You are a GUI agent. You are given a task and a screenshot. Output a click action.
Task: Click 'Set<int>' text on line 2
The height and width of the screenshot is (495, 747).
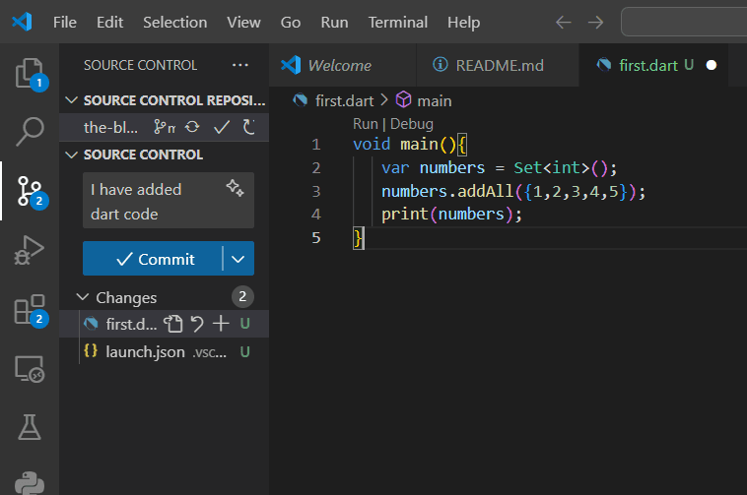(x=552, y=167)
